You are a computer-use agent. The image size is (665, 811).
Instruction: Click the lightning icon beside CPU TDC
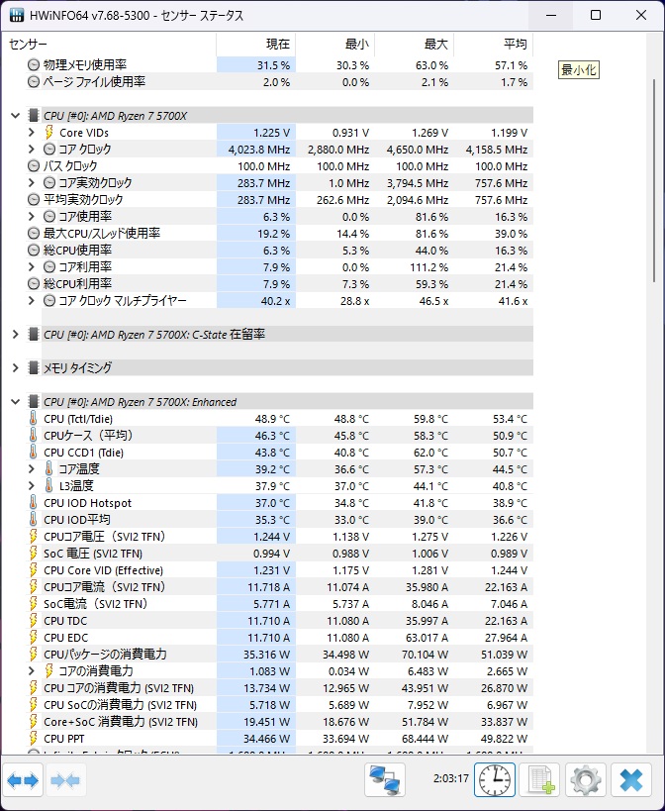(33, 620)
